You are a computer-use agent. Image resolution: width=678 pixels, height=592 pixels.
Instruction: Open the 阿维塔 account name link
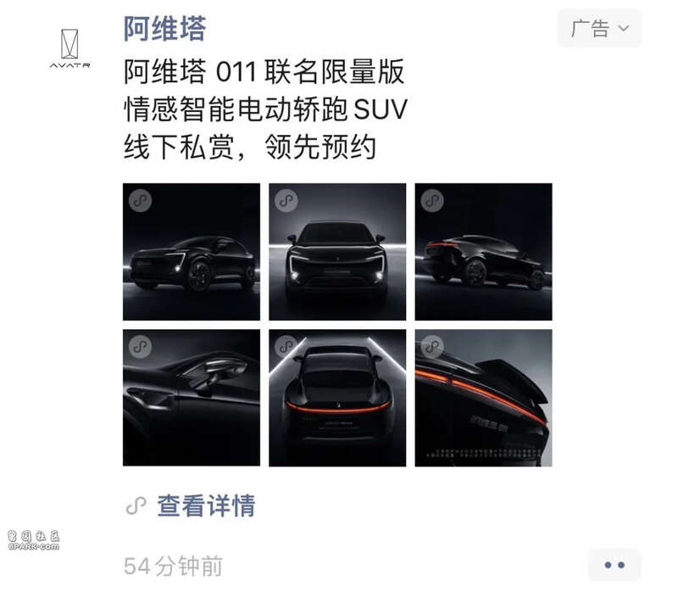164,29
